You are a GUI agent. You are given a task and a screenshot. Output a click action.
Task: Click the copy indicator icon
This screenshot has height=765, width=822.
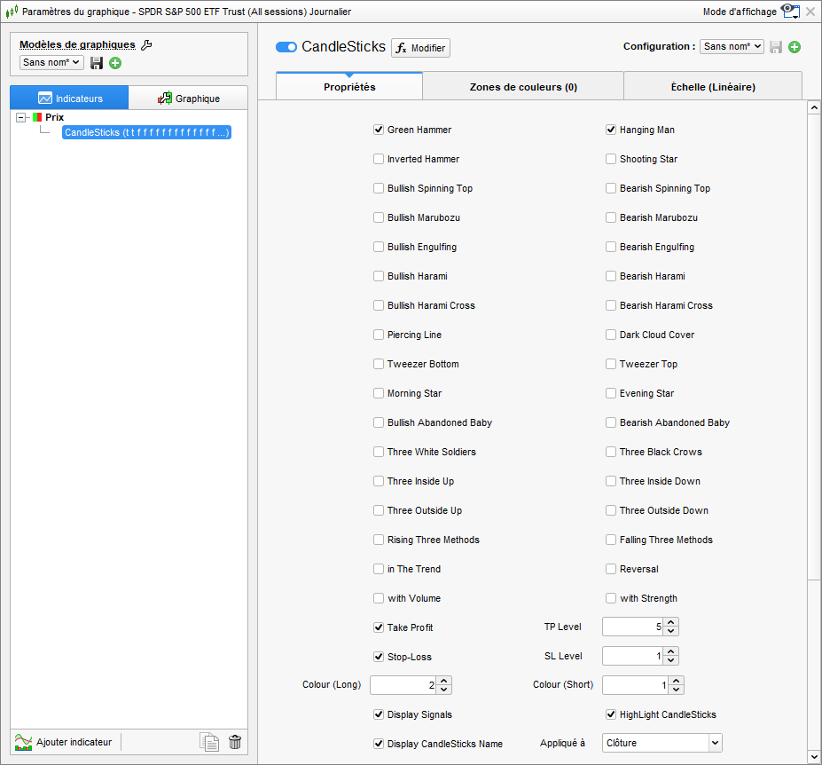(209, 742)
